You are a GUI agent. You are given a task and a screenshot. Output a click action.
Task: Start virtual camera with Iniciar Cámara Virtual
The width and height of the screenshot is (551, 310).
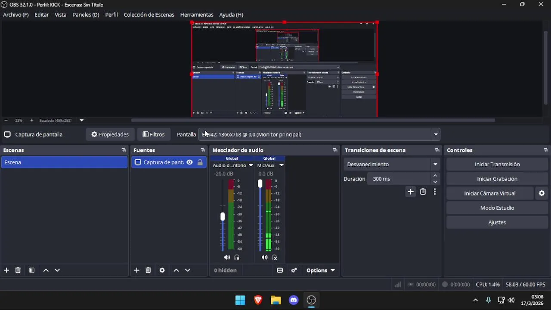point(490,193)
